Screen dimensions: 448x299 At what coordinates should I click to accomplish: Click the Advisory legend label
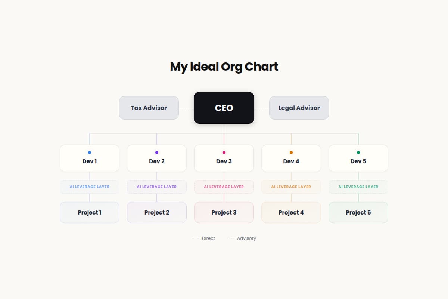pyautogui.click(x=246, y=238)
